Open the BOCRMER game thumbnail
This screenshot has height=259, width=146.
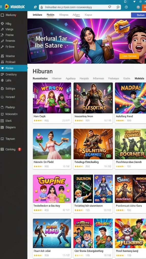[x=131, y=144]
